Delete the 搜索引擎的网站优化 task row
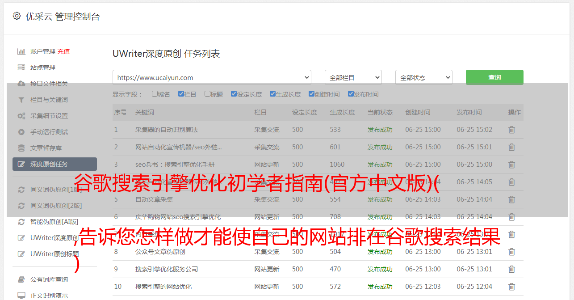The height and width of the screenshot is (300, 574). coord(511,287)
